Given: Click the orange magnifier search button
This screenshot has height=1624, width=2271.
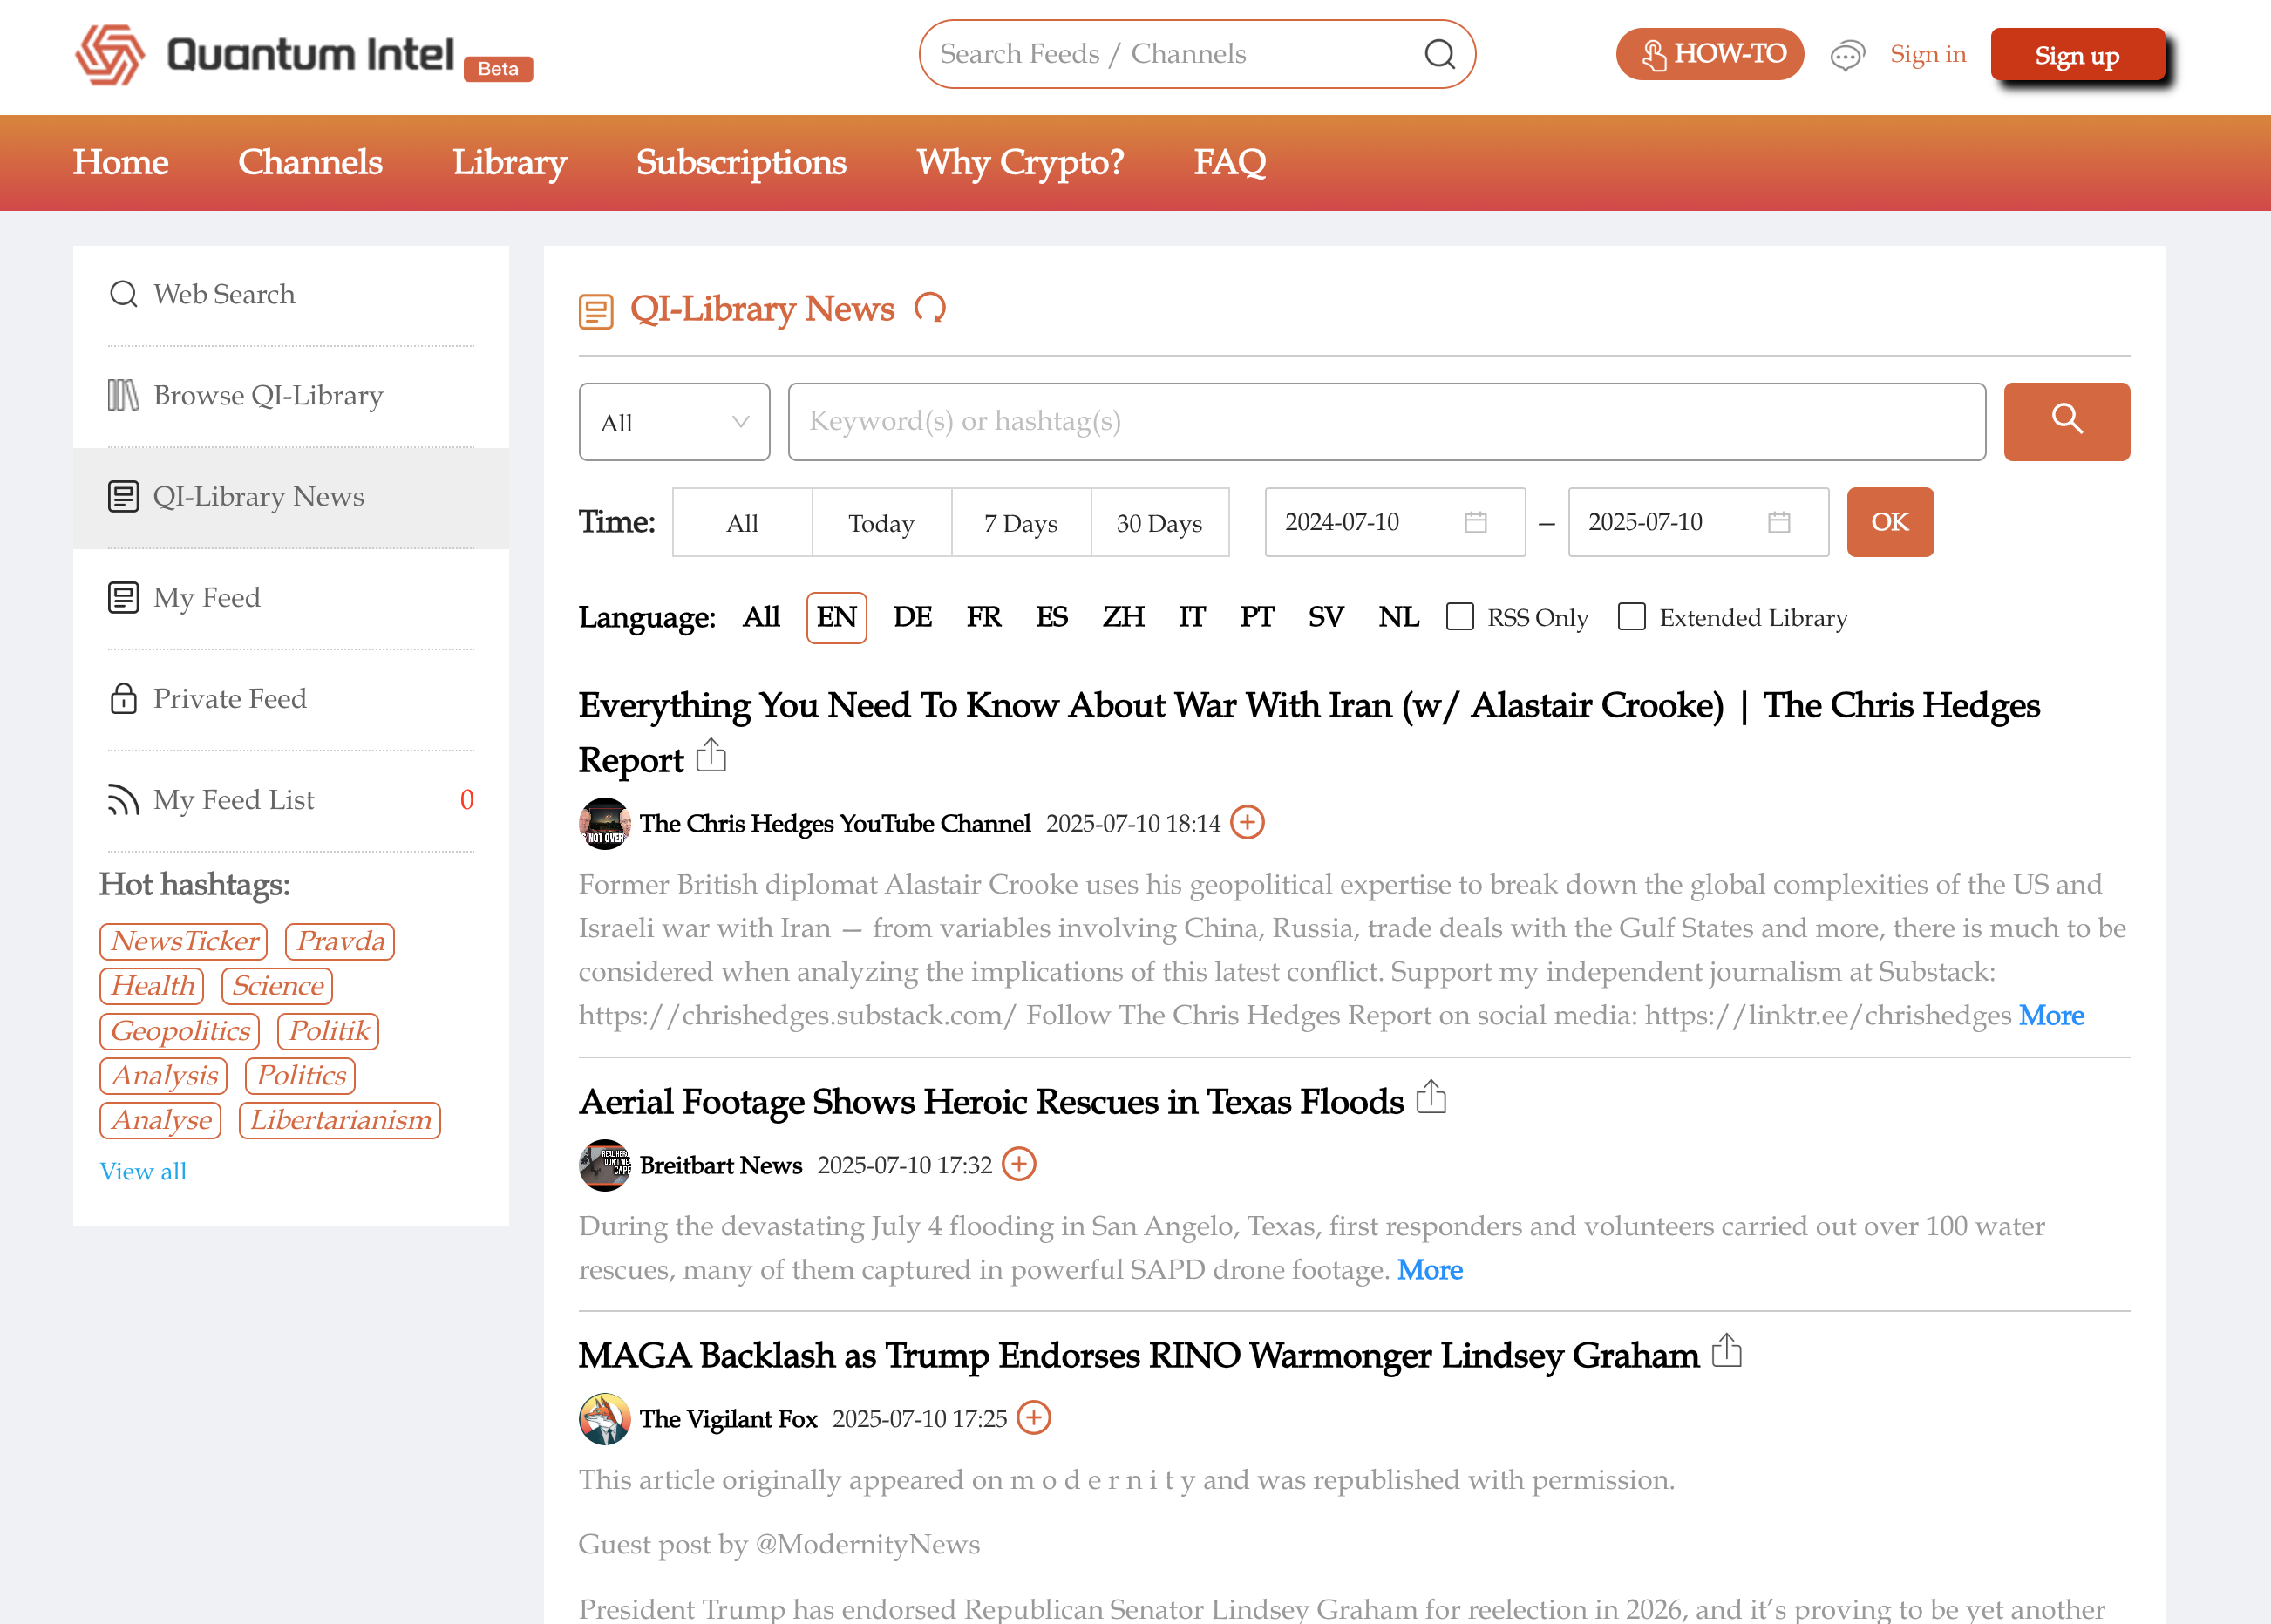Looking at the screenshot, I should tap(2066, 421).
